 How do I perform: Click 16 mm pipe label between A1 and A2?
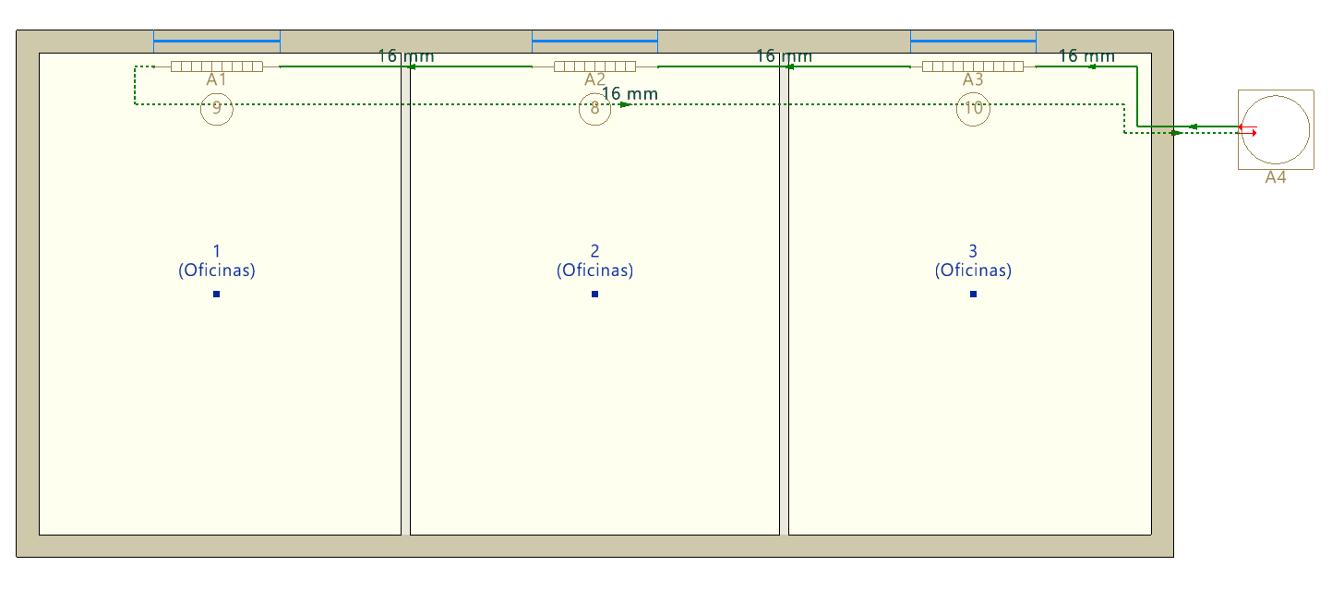pos(405,56)
